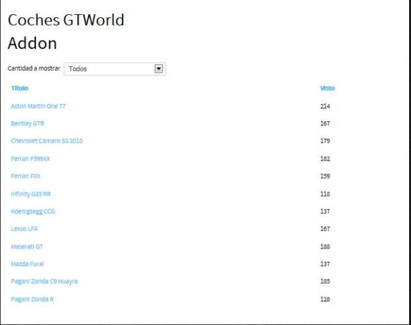Click the view count 179 for Chevrolet Camaro
Viewport: 411px width, 325px height.
[325, 141]
